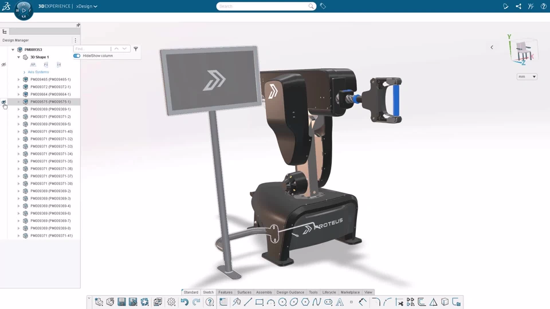The height and width of the screenshot is (309, 550).
Task: Open the settings gear in toolbar
Action: 171,302
